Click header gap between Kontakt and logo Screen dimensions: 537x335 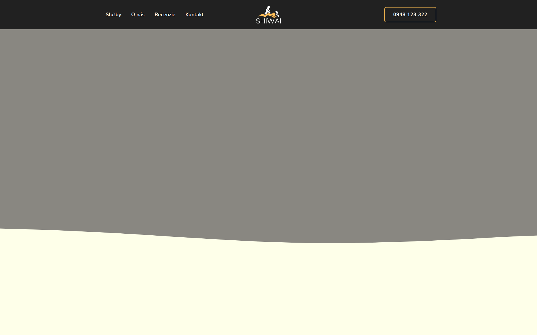(x=229, y=15)
